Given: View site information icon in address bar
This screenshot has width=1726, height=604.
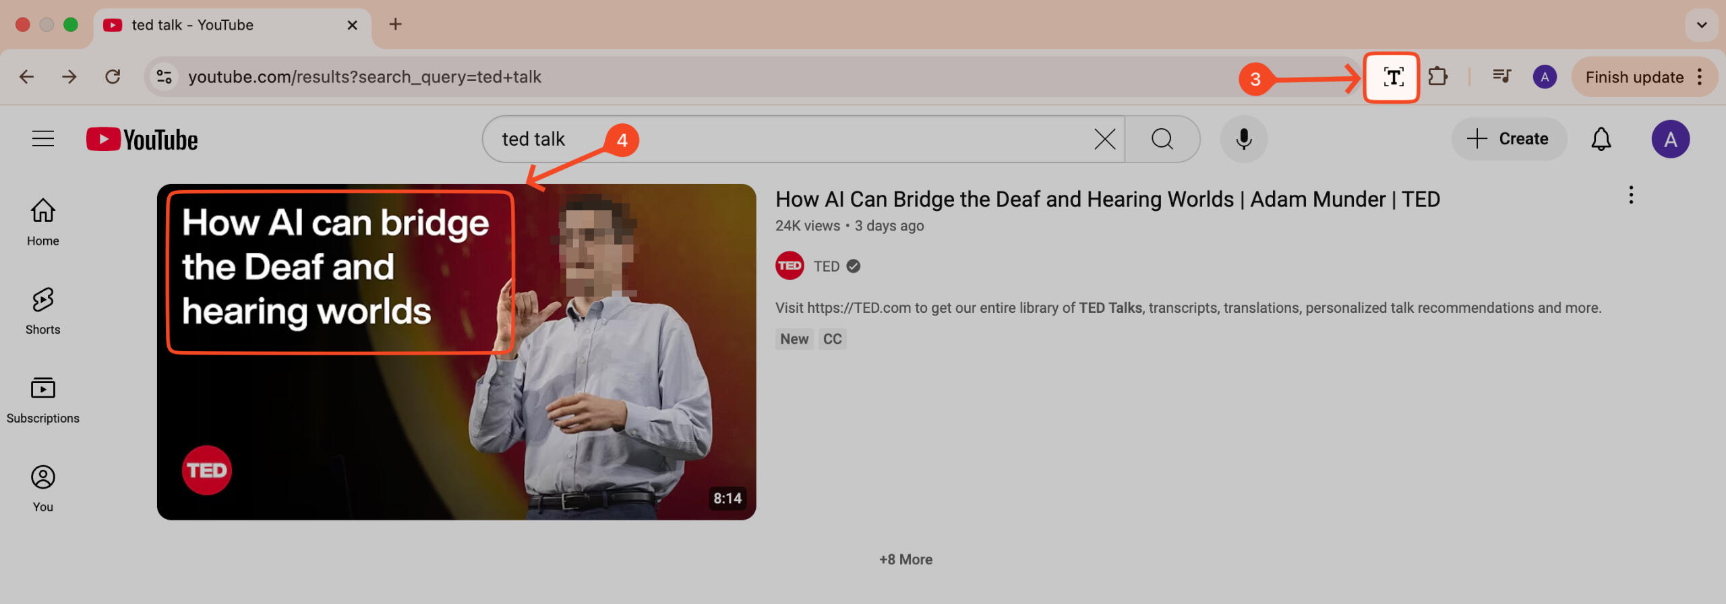Looking at the screenshot, I should 165,77.
